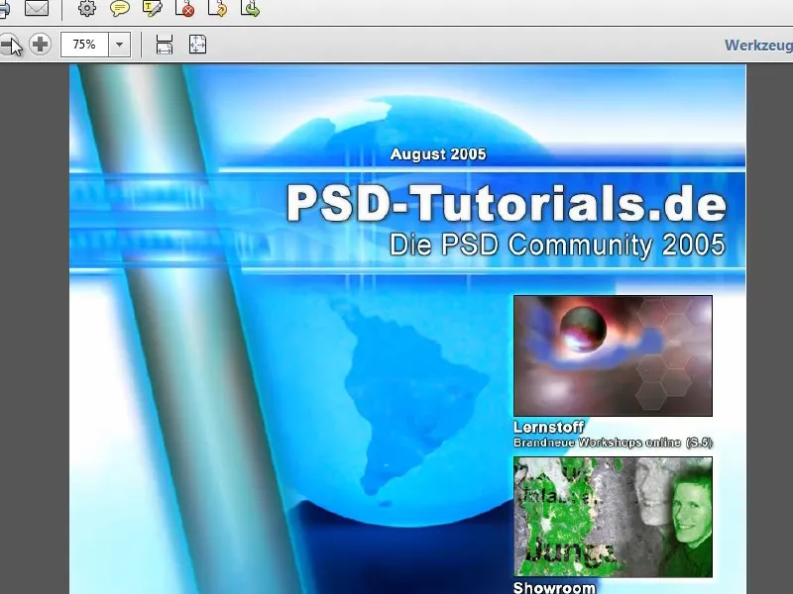Select the text highlight edit tool

click(153, 9)
